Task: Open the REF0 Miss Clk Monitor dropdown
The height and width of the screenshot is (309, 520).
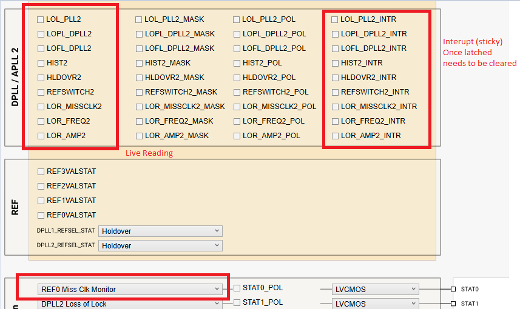Action: coord(130,290)
